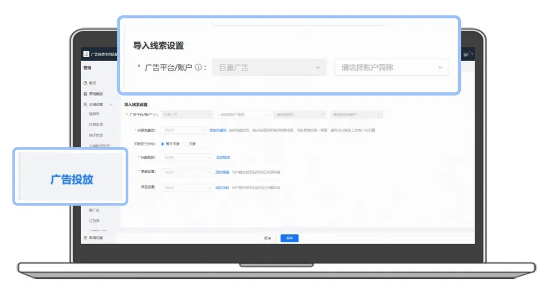Click the 添加流量池 link
Screen dimensions: 551x293
point(218,130)
